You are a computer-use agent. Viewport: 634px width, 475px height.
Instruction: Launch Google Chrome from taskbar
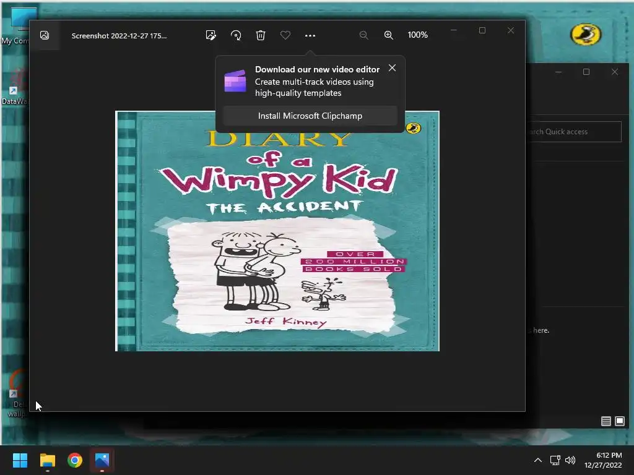coord(75,460)
